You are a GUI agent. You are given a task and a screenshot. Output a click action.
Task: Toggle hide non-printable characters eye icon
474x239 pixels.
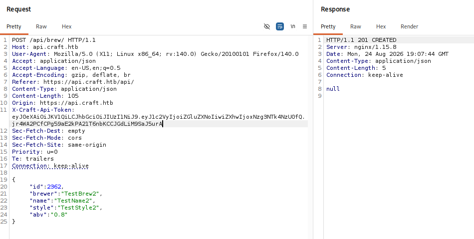[266, 26]
